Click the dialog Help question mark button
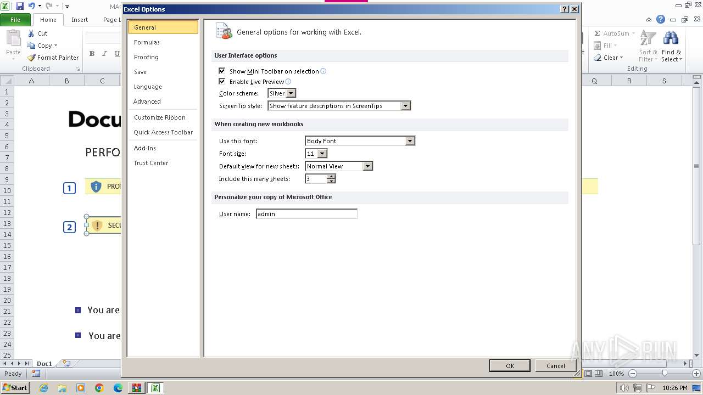 (x=565, y=9)
